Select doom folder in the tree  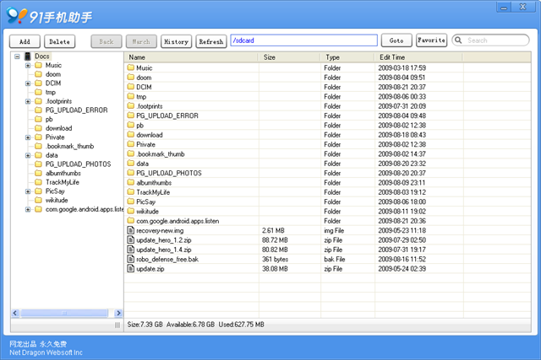(52, 74)
